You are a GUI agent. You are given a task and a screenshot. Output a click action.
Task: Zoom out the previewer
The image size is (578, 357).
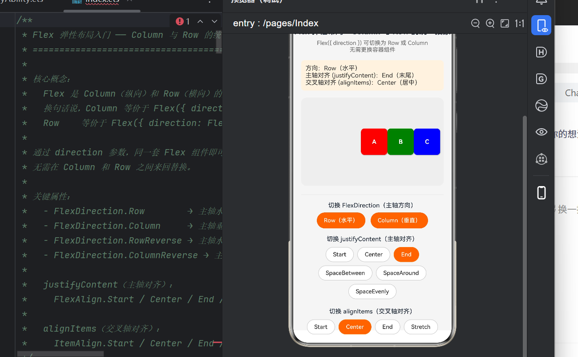(x=475, y=24)
